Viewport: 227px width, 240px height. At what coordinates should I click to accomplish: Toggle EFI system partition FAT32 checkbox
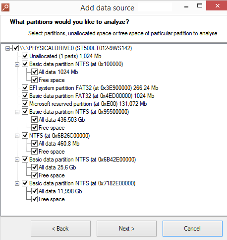coord(25,88)
